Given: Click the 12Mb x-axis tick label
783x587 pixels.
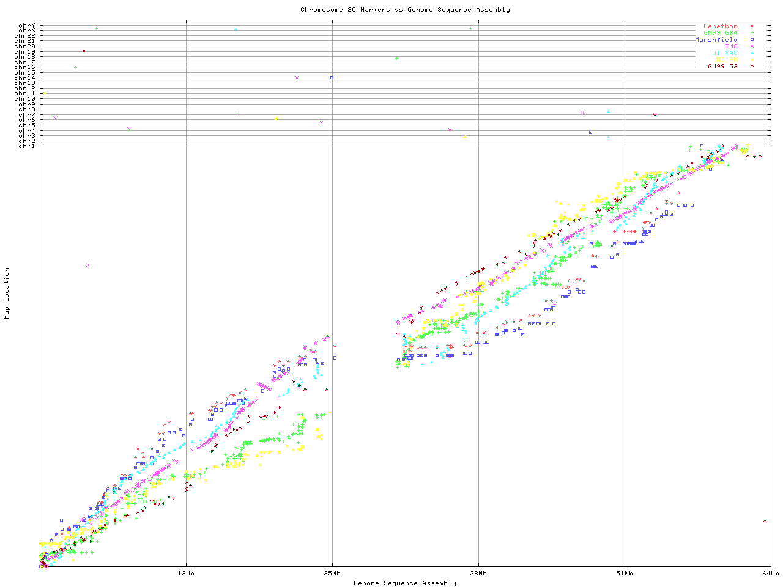Looking at the screenshot, I should pyautogui.click(x=186, y=574).
